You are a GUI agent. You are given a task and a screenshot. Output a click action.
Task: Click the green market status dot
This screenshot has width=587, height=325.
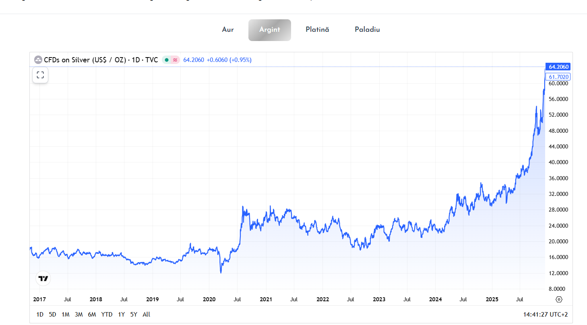point(167,60)
